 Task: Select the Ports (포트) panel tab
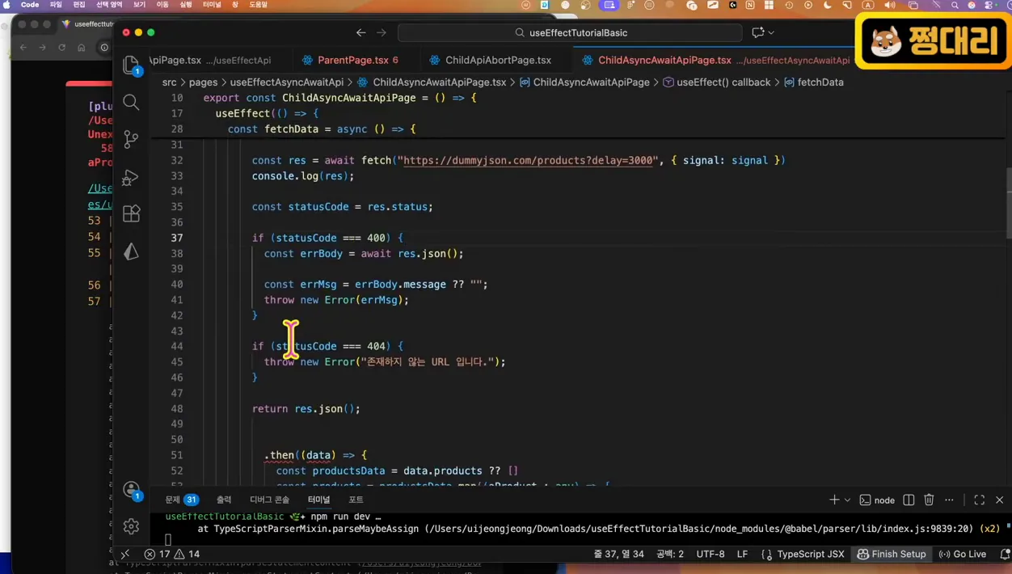pyautogui.click(x=356, y=500)
